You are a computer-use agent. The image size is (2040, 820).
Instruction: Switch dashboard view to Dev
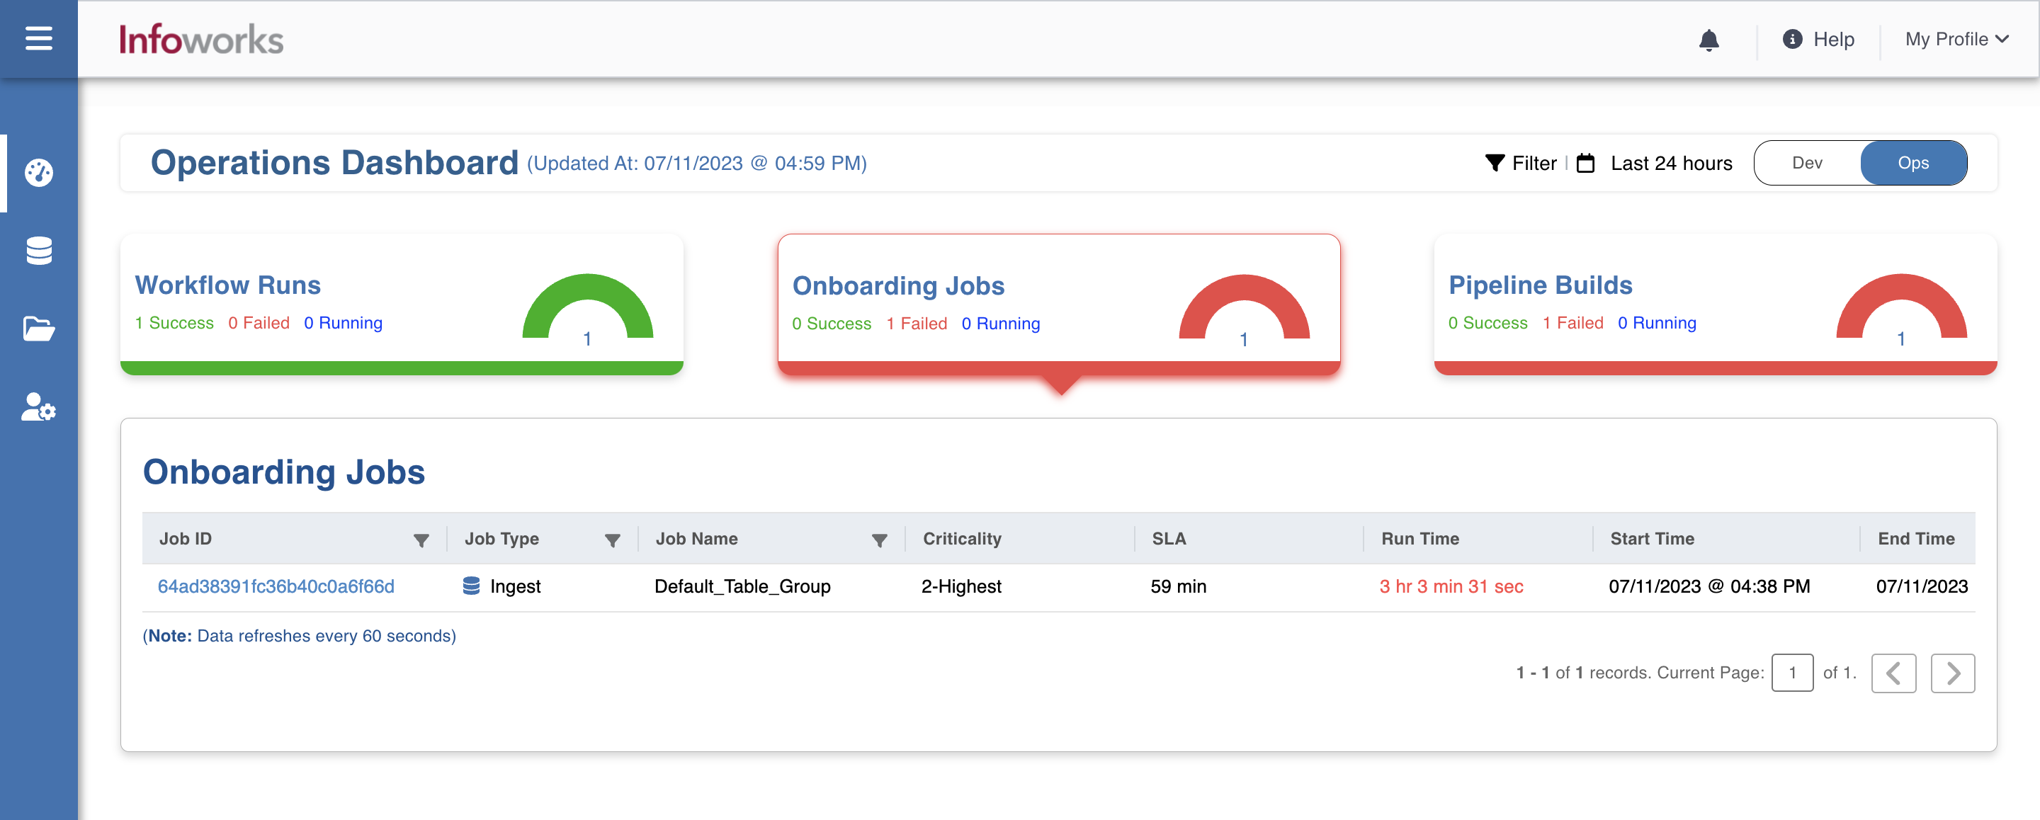[x=1807, y=163]
